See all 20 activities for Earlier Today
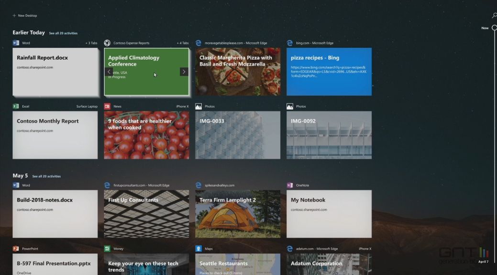Viewport: 497px width, 275px height. point(63,33)
